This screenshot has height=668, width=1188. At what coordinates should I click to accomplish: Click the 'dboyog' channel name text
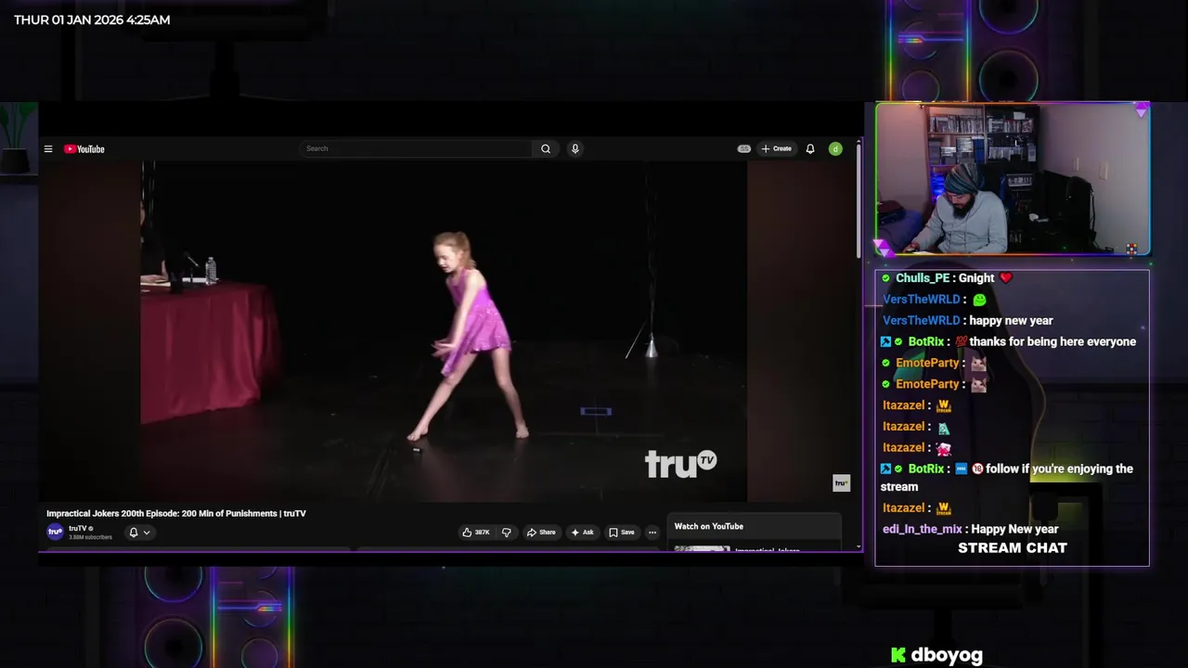[947, 655]
